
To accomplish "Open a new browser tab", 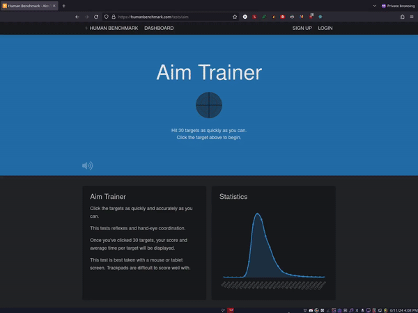I will tap(63, 6).
